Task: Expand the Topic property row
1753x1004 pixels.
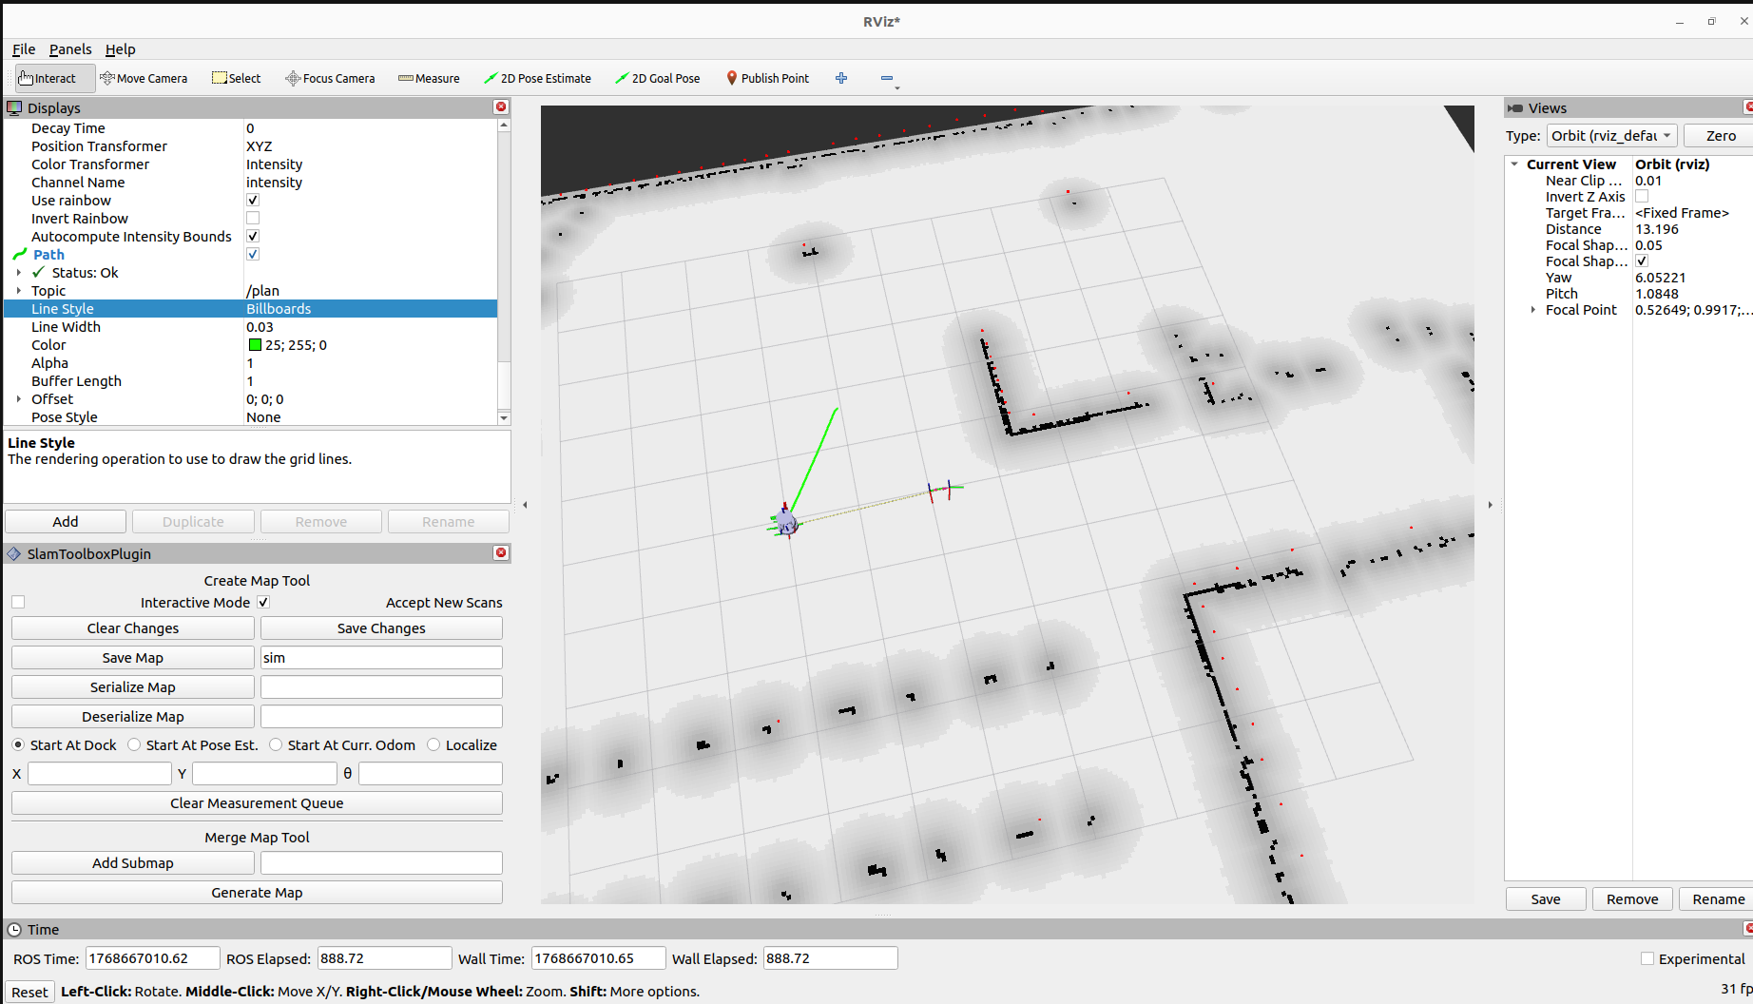Action: click(x=19, y=291)
